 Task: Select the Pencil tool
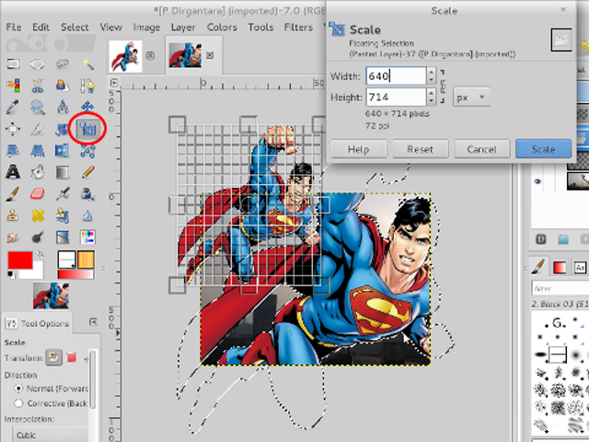click(x=87, y=172)
